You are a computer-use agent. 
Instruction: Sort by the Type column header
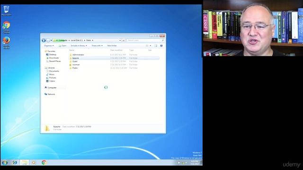click(132, 50)
